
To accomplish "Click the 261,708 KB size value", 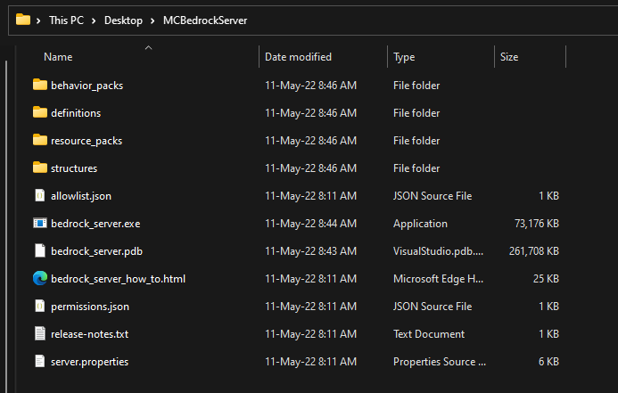I will tap(533, 250).
